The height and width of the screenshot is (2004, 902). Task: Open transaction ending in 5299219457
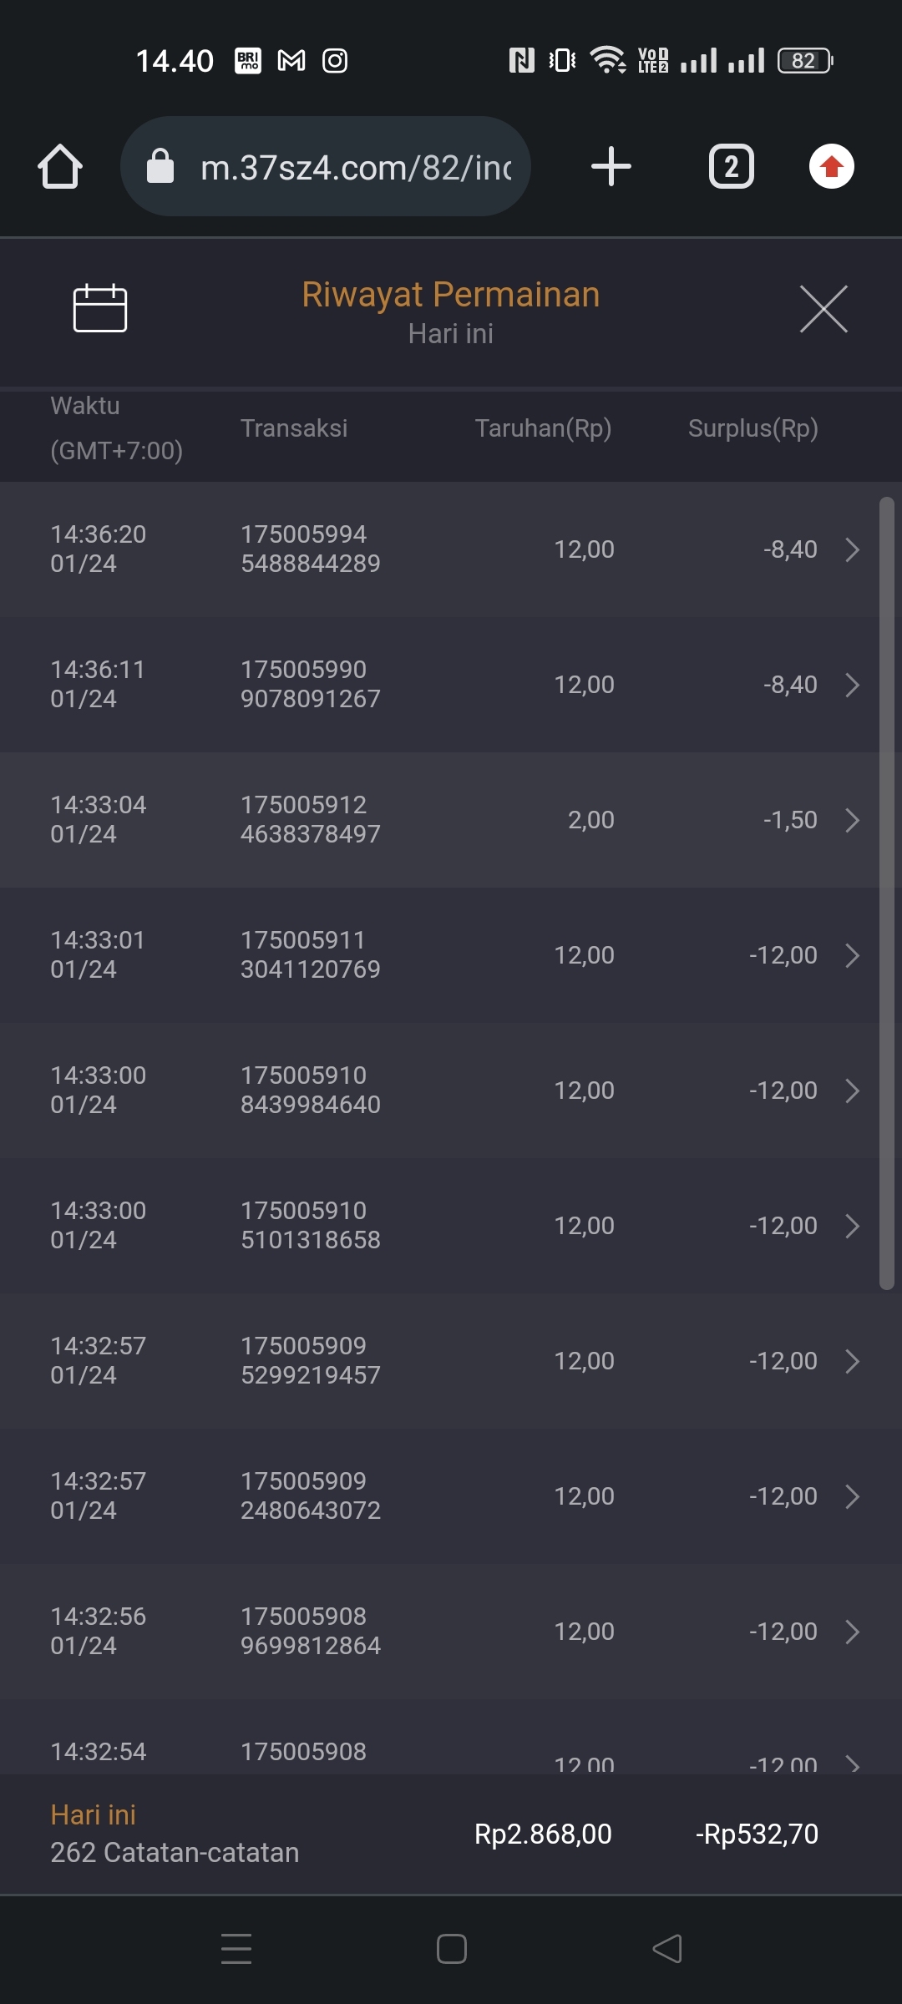tap(310, 1360)
